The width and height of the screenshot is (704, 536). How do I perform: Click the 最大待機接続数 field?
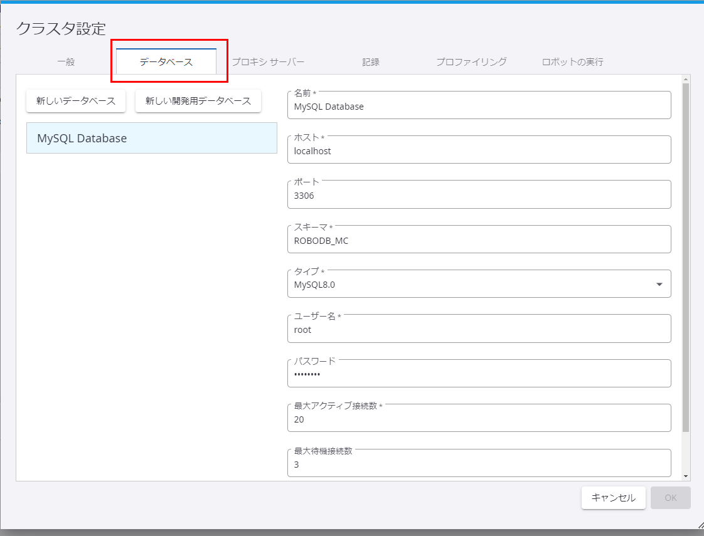coord(479,463)
